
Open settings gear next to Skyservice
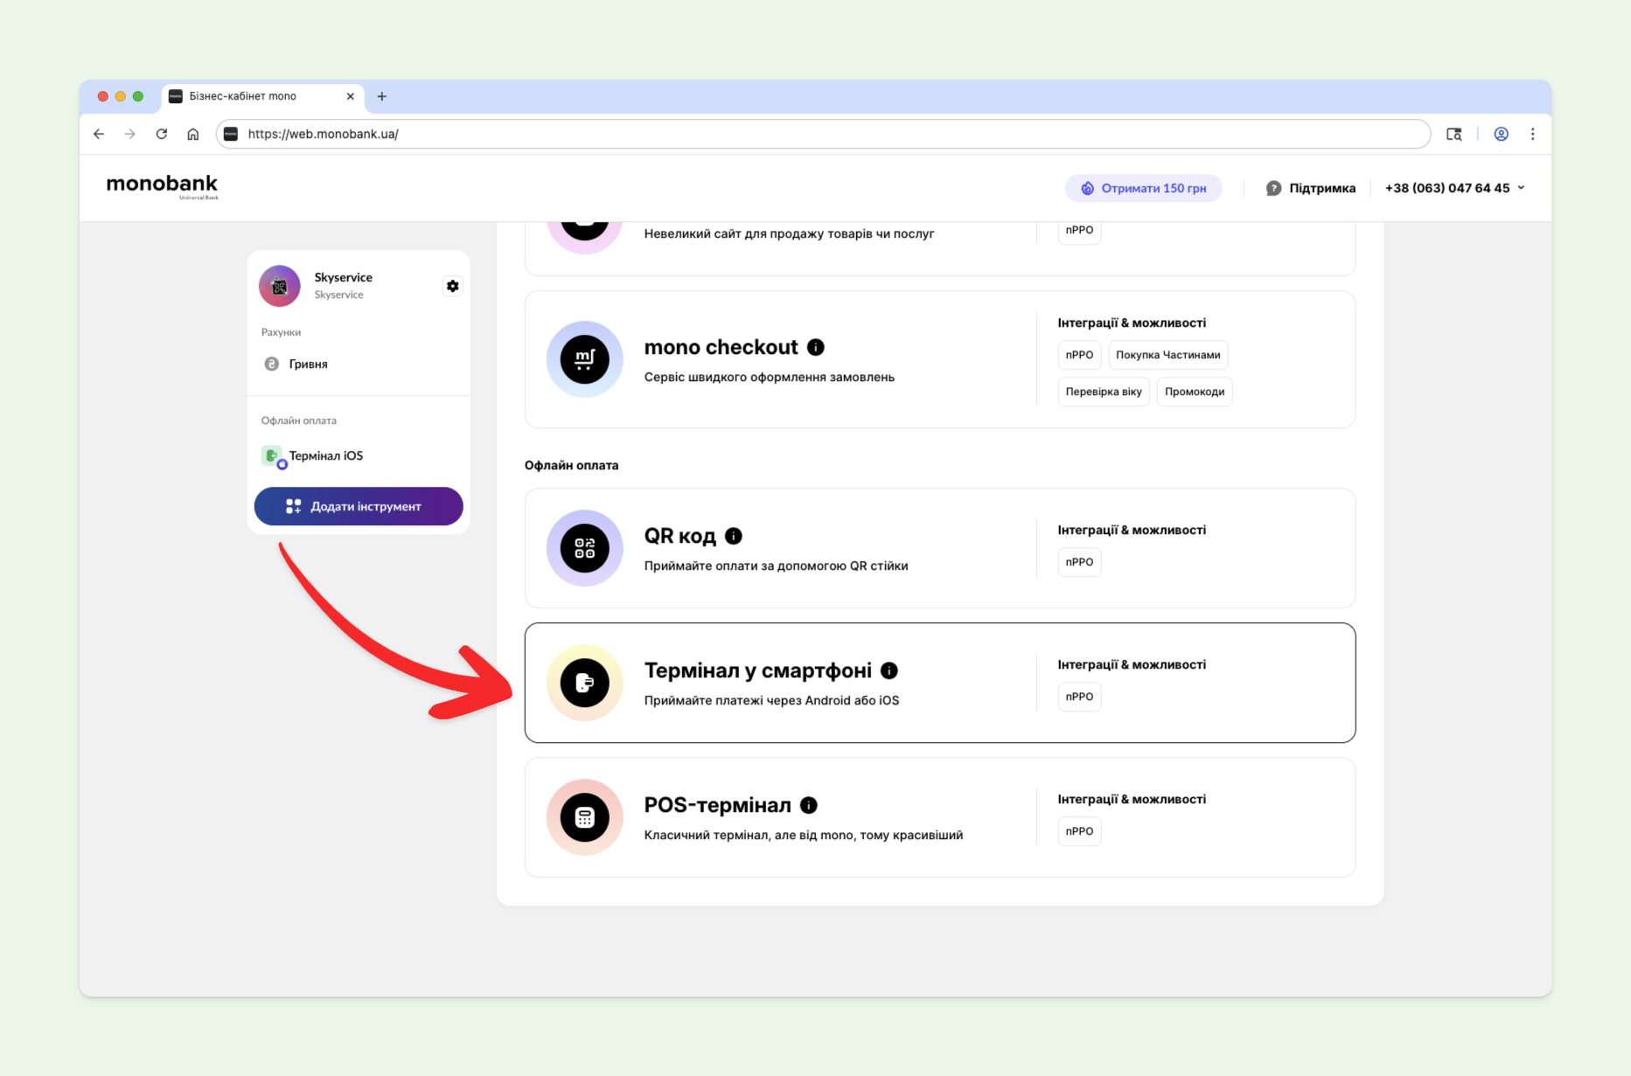pos(452,286)
